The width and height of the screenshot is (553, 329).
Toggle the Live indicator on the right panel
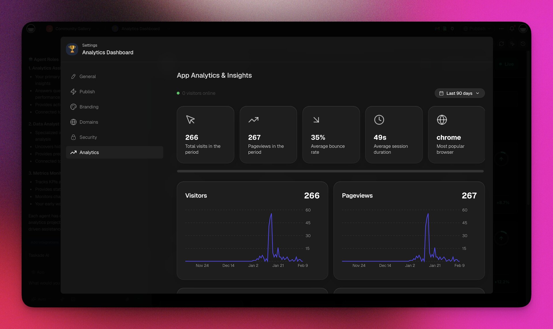(506, 64)
